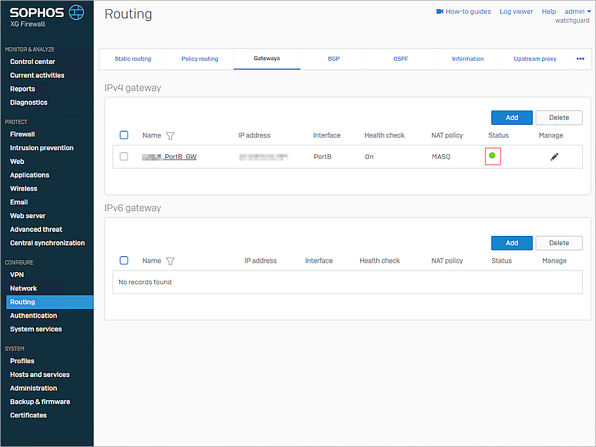Click the Sophos XG Firewall logo
This screenshot has width=596, height=447.
click(x=46, y=15)
